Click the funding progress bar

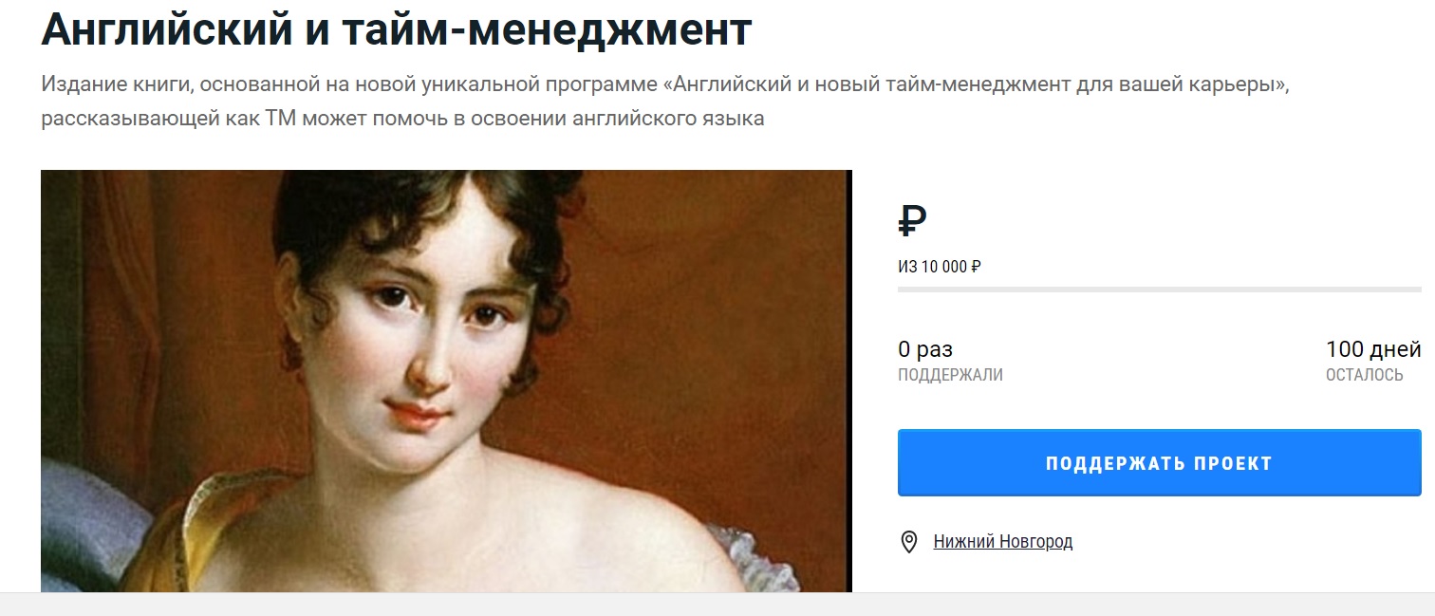point(1159,289)
